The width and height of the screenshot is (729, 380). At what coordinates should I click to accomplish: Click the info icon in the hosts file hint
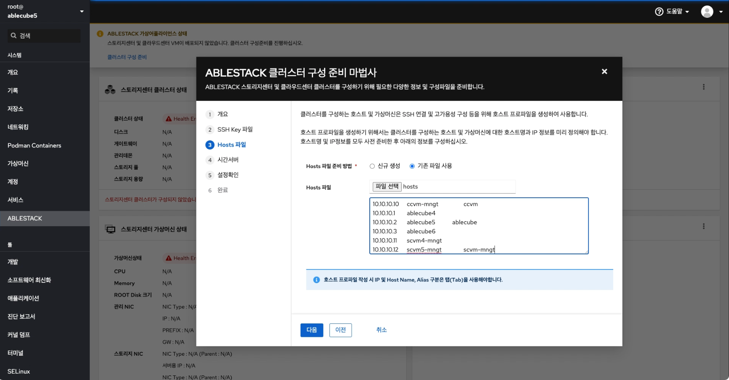316,280
